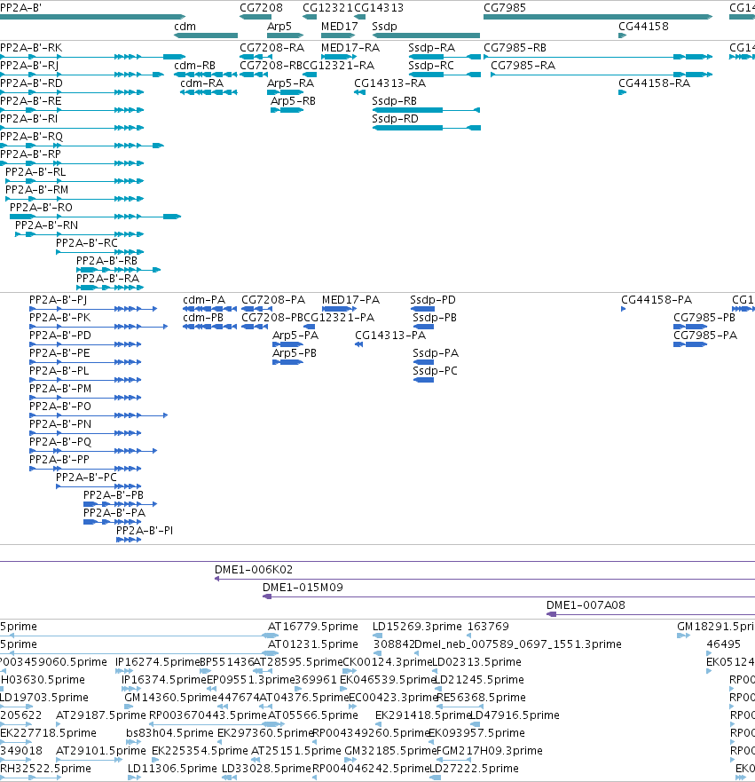Select transcript Ssdp-RC

tap(444, 75)
